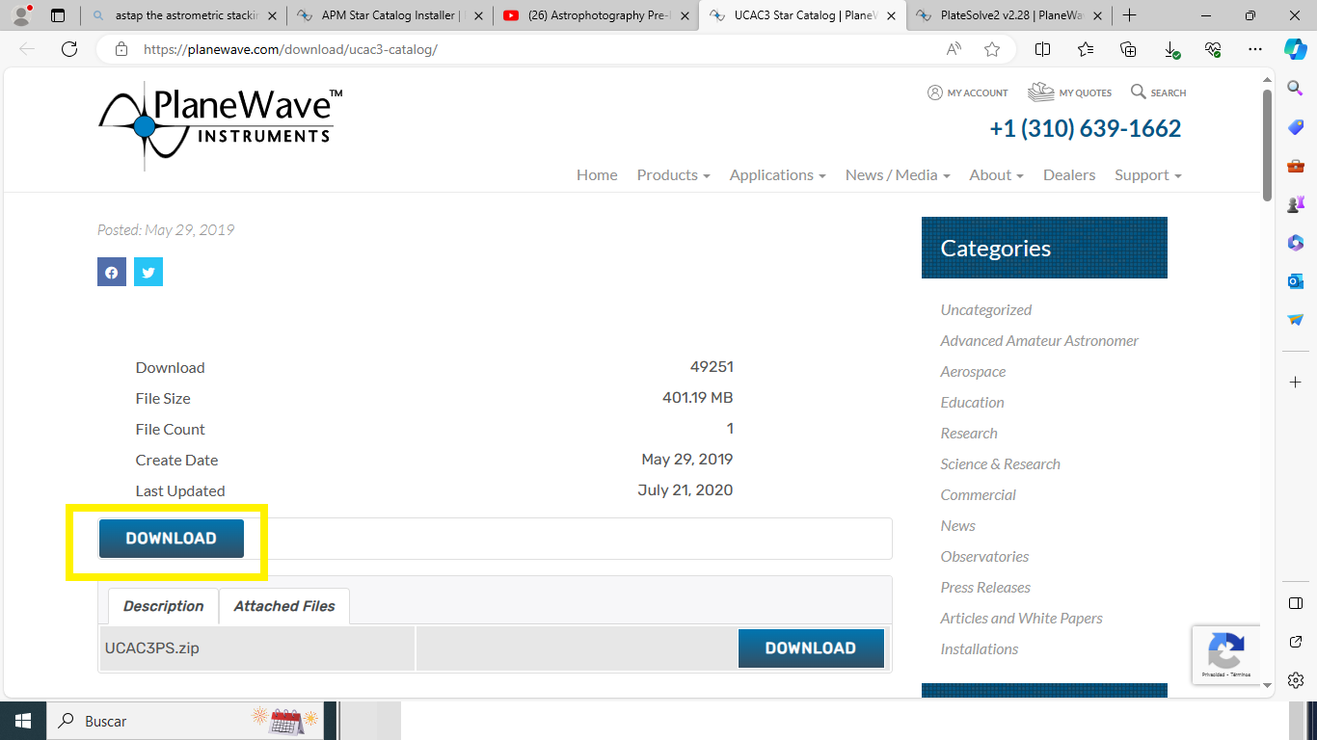1317x740 pixels.
Task: Click the UCAC3PS.zip file name
Action: point(152,648)
